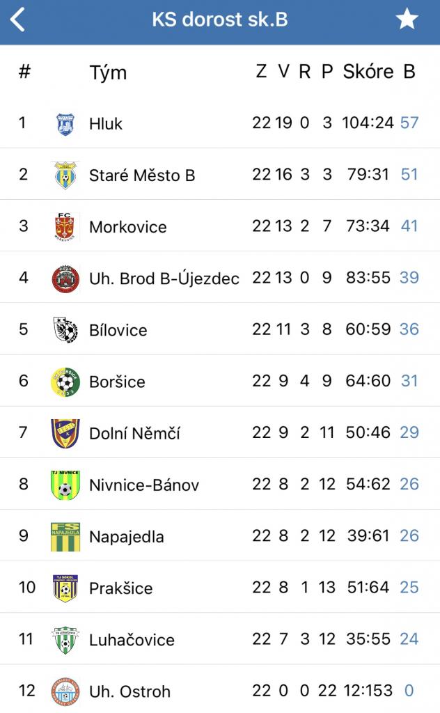Tap the KS dorost sk.B title
Viewport: 440px width, 713px height.
click(x=219, y=19)
